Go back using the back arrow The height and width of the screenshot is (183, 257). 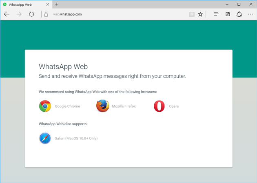coord(7,14)
